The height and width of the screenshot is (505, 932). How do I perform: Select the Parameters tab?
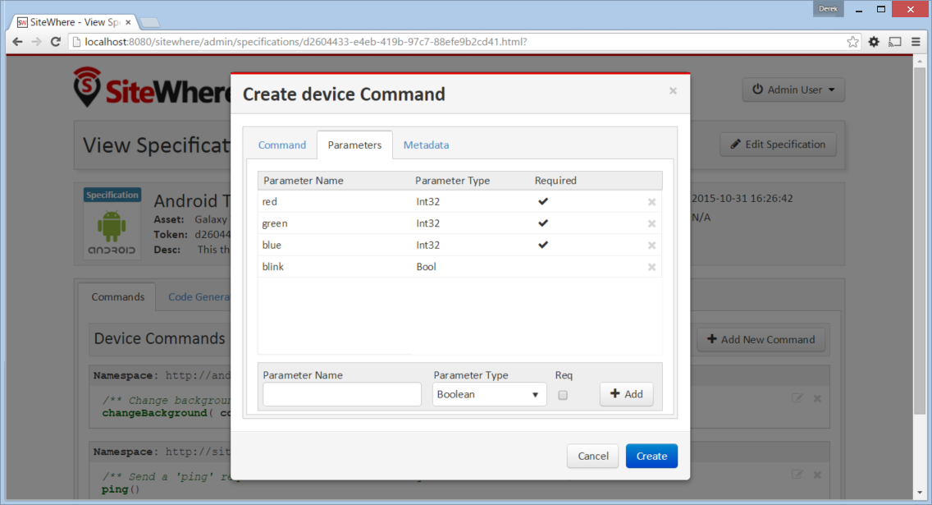click(x=355, y=145)
